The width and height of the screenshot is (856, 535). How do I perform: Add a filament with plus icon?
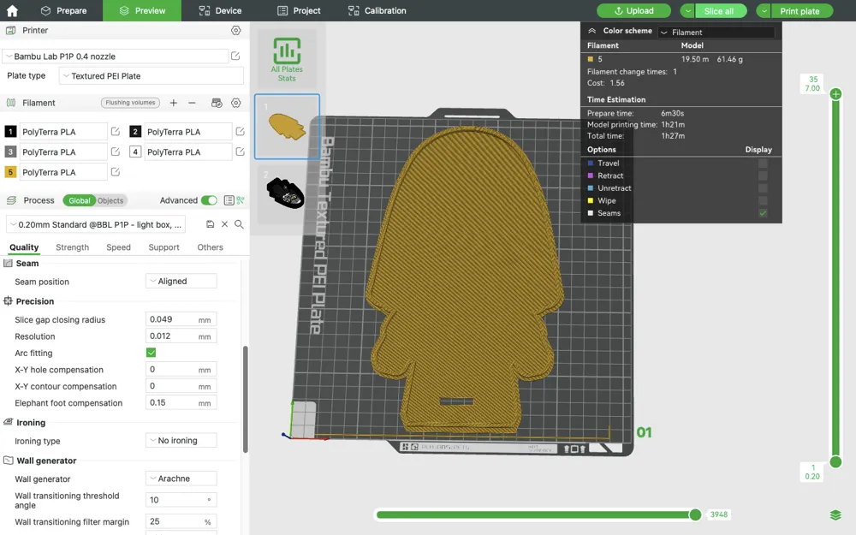[x=174, y=103]
